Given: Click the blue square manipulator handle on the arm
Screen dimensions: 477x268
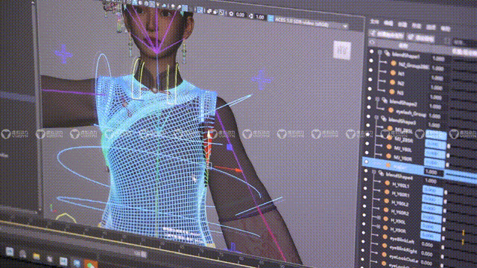Looking at the screenshot, I should pos(230,147).
